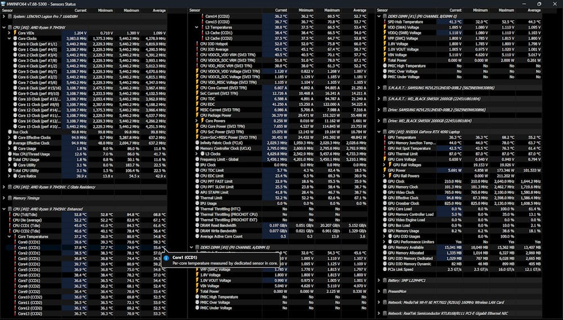Click icon beside Thermal Throttling (HTC)
Screen dimensions: 563x320
(197, 208)
